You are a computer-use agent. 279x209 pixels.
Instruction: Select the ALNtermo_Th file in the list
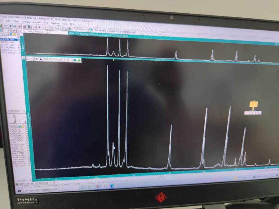[x=8, y=50]
